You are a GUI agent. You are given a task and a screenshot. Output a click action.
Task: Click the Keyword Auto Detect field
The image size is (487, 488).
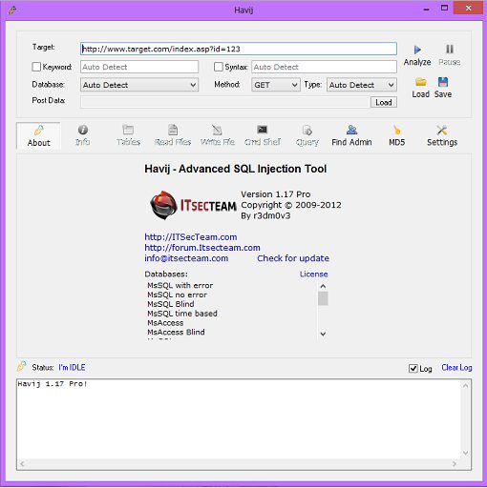(139, 67)
